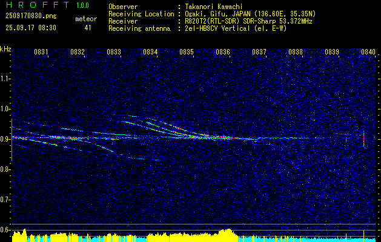Click the 0831 time marker

coord(41,51)
